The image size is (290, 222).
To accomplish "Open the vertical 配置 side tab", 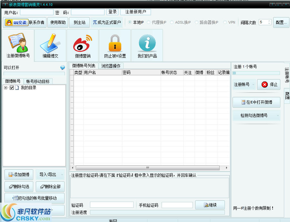I will 287,96.
